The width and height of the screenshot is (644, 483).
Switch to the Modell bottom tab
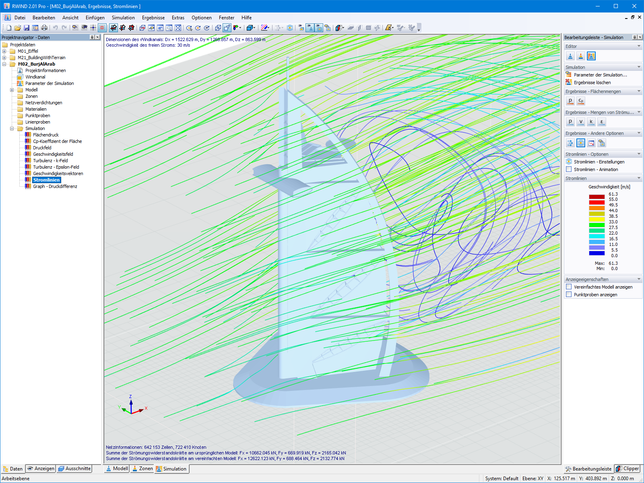[117, 469]
